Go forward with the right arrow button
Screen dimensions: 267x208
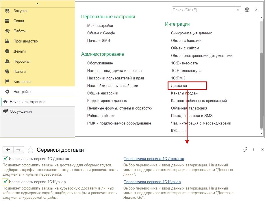[x=18, y=150]
